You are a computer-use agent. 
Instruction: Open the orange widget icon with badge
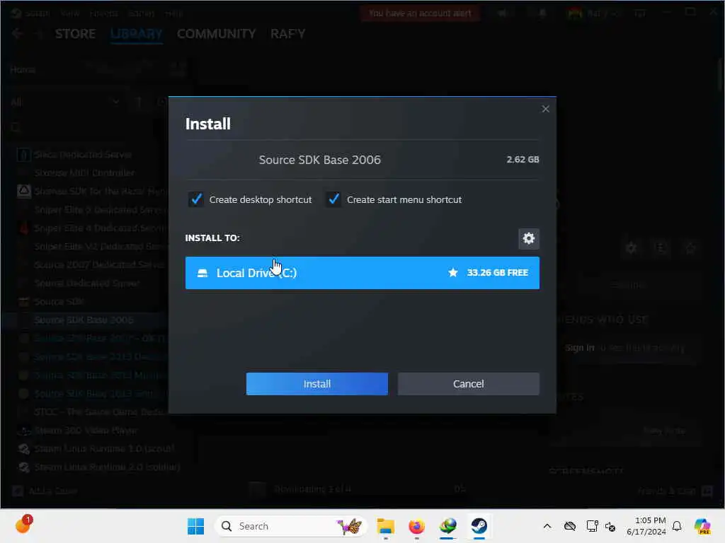[23, 525]
